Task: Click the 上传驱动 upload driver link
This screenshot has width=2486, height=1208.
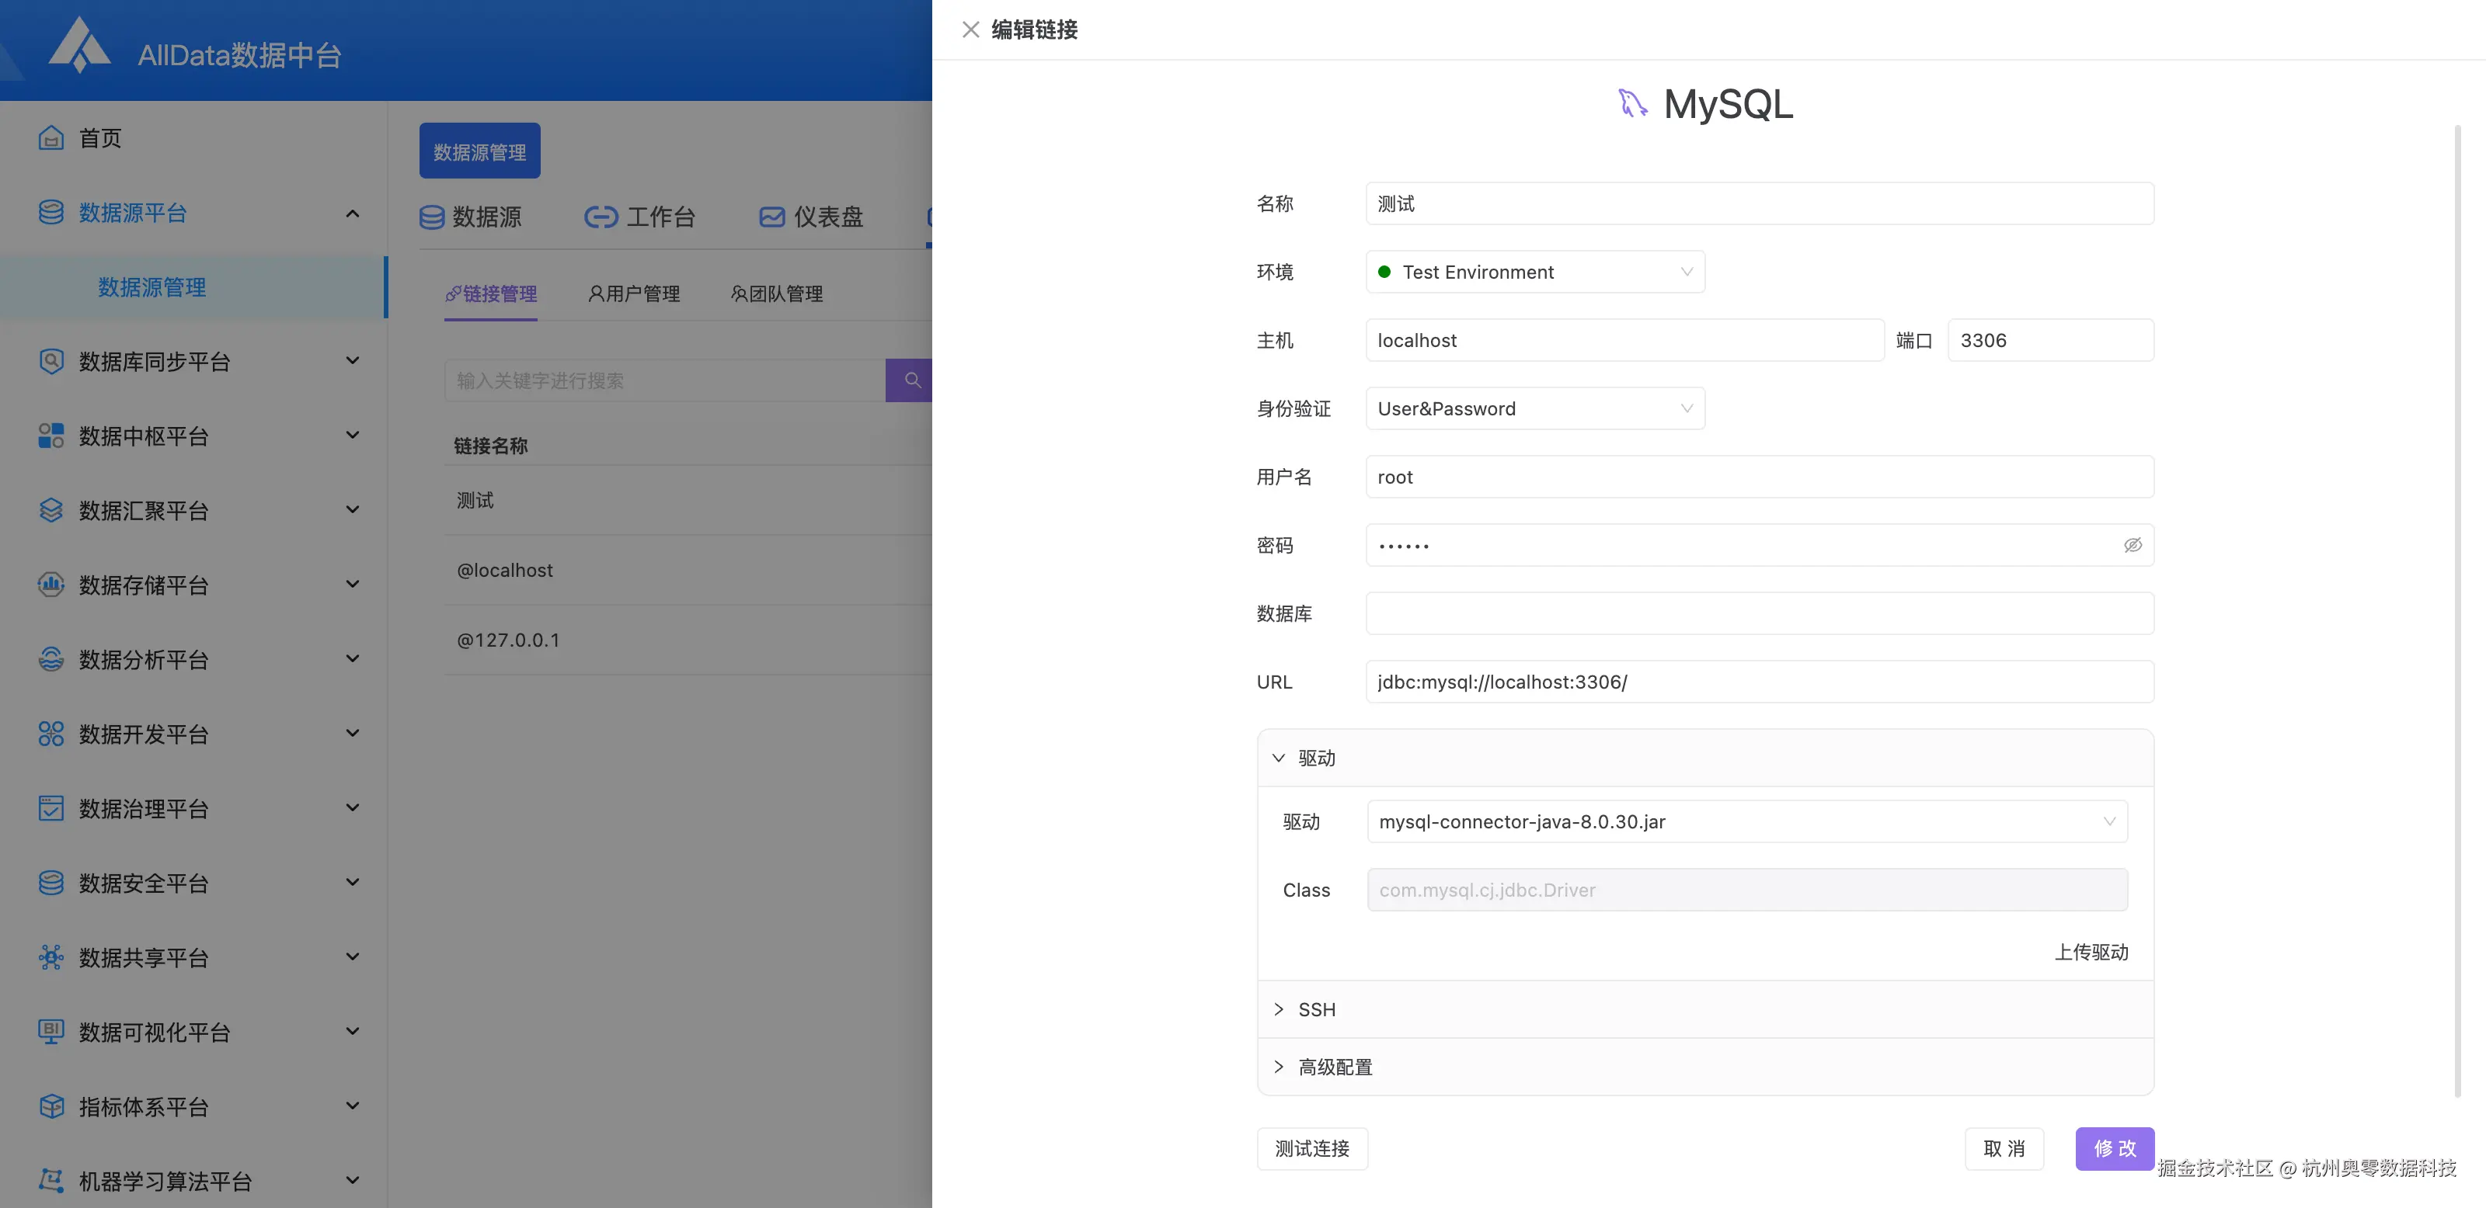Action: click(2091, 953)
